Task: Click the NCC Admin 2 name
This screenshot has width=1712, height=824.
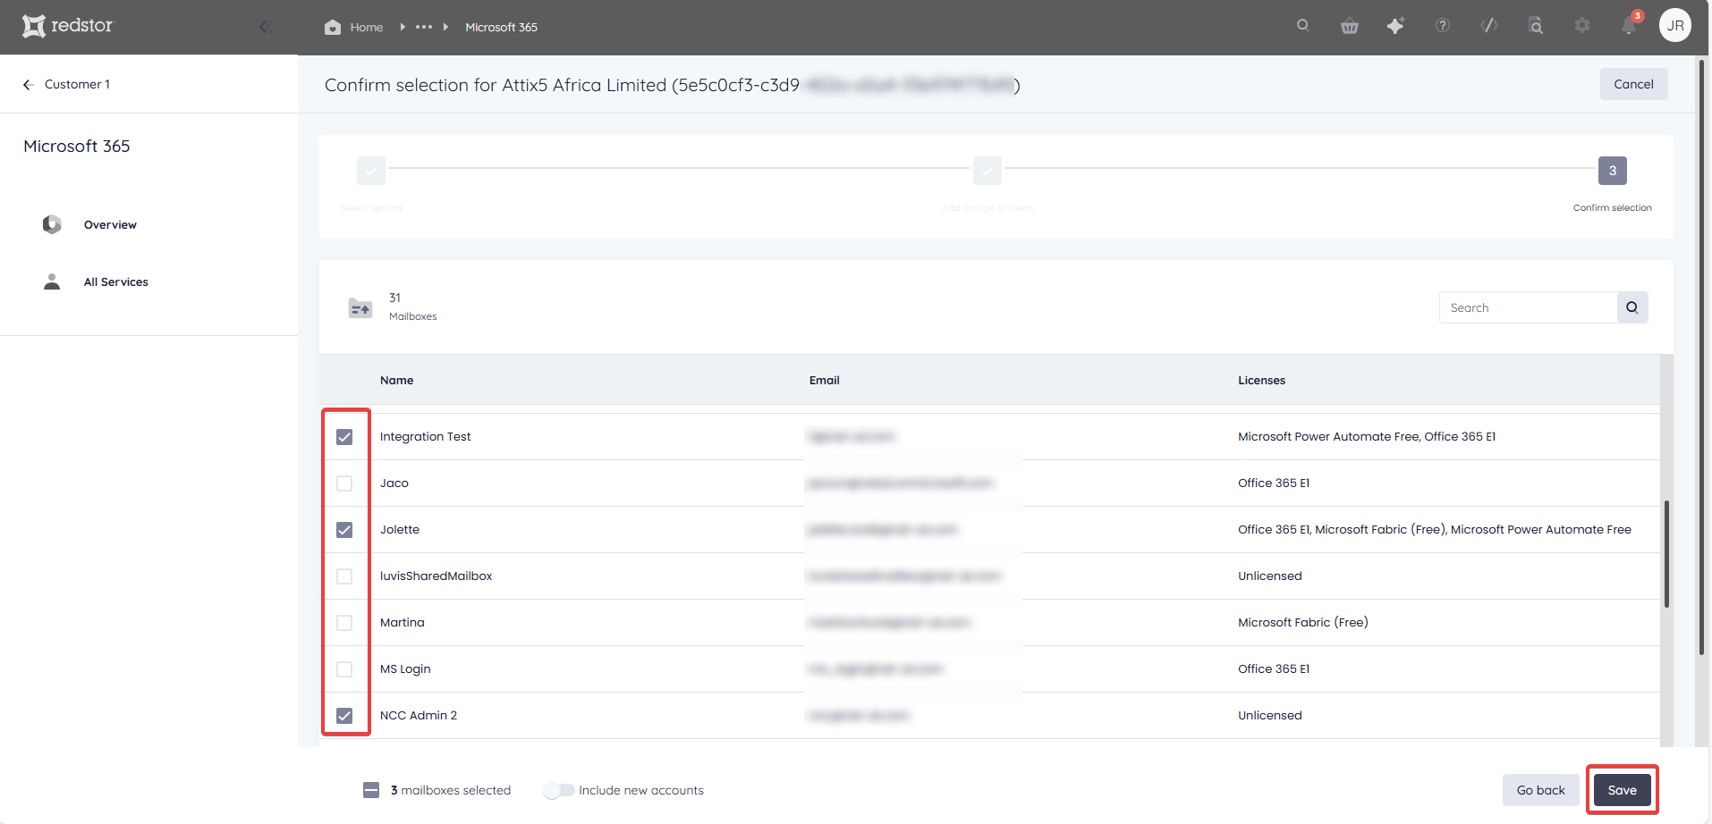Action: click(418, 716)
